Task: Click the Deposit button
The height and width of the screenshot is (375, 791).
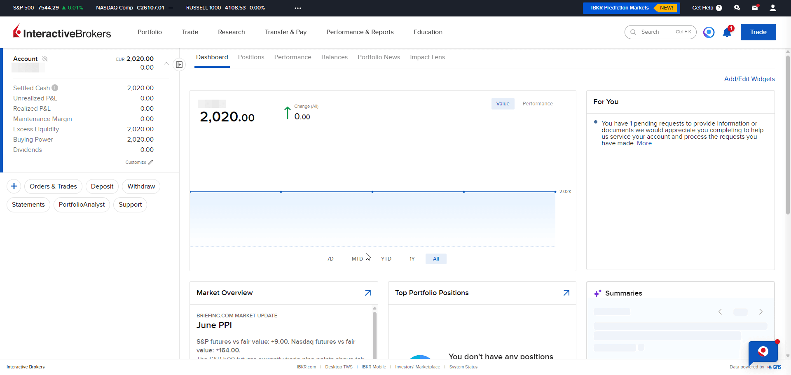Action: pos(102,186)
